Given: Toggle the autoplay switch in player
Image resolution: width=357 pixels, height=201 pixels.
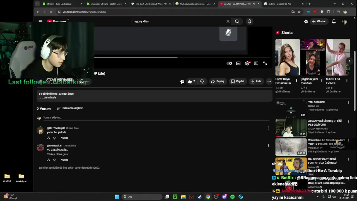Looking at the screenshot, I should click(x=229, y=63).
